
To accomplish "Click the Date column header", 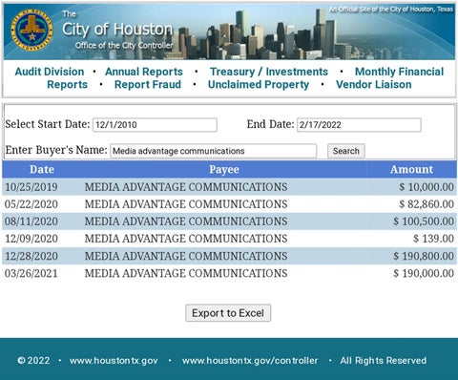I will click(x=42, y=169).
